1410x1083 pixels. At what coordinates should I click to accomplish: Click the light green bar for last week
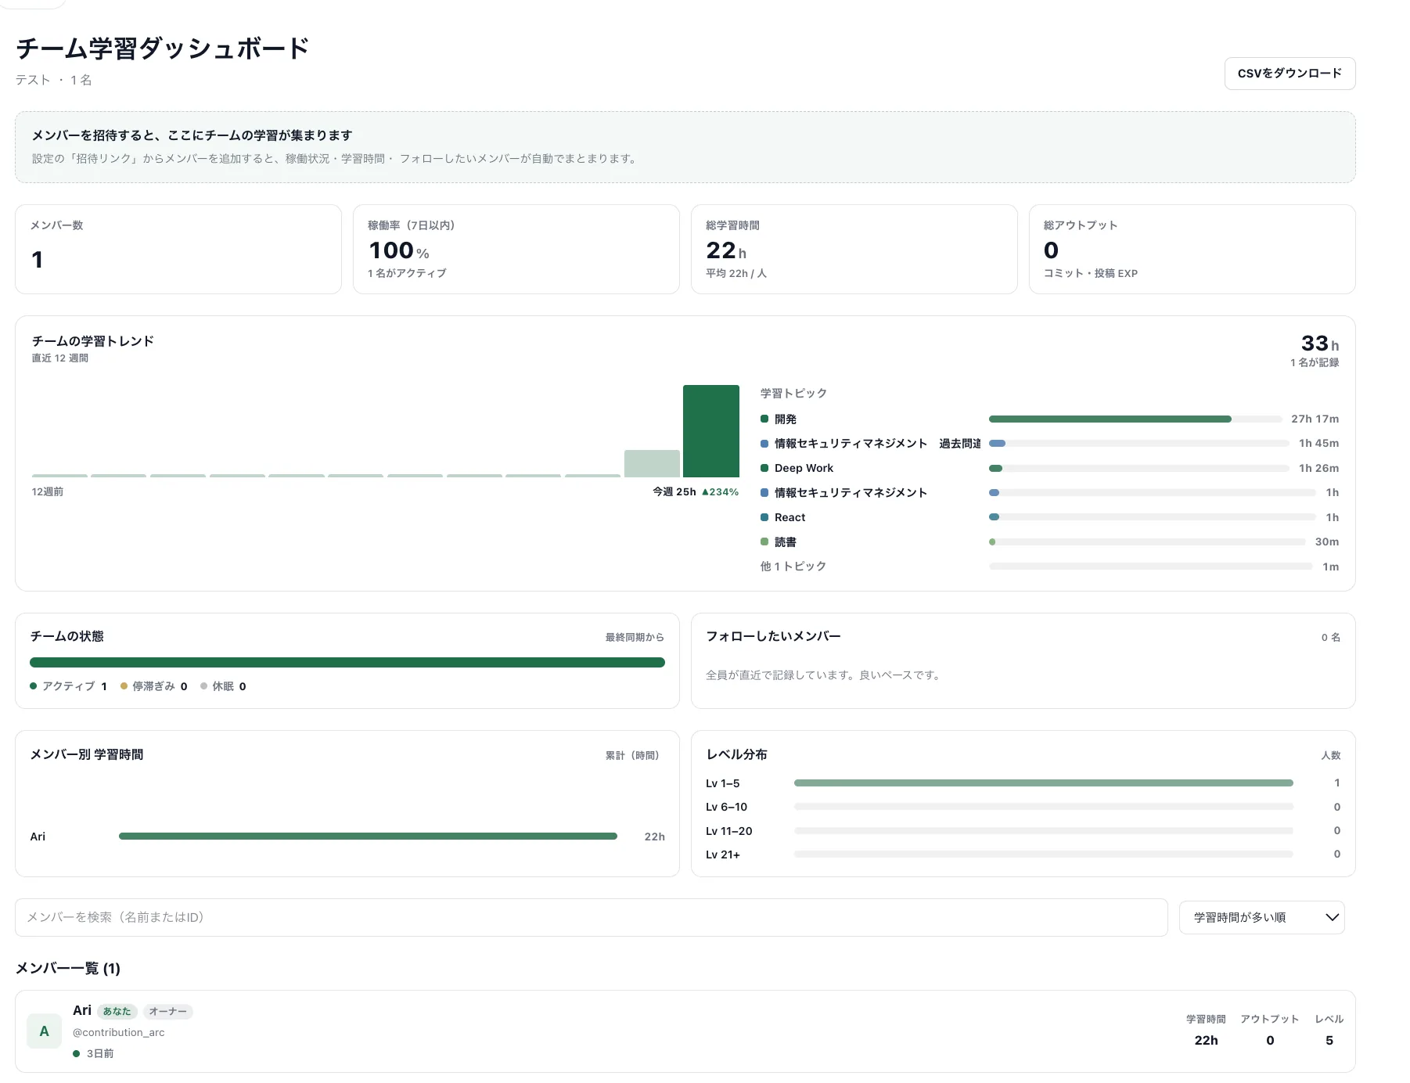652,463
